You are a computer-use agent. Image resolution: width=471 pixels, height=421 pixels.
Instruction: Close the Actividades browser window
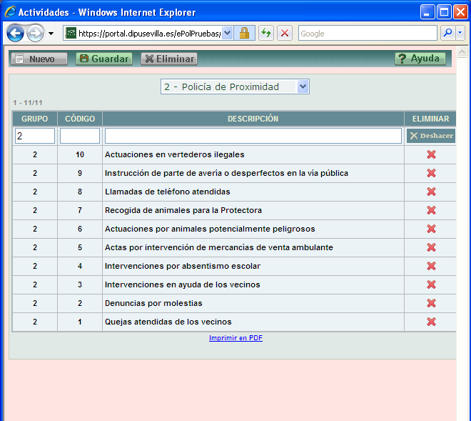pyautogui.click(x=460, y=12)
